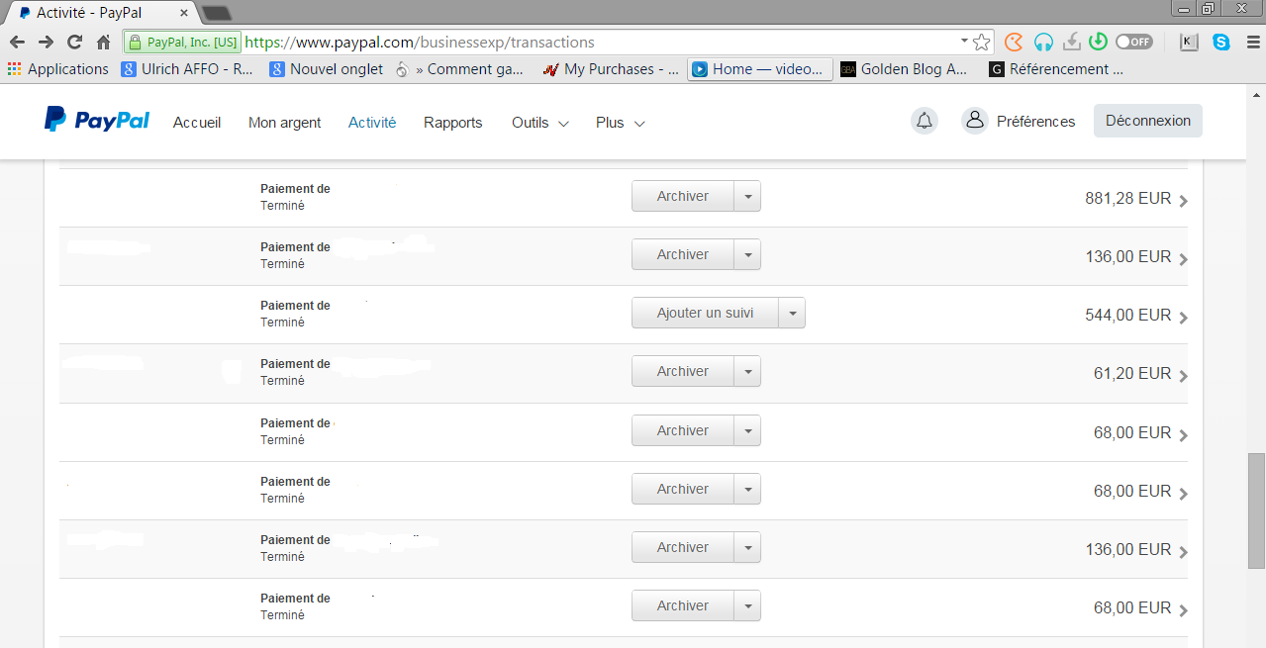Expand the Plus dropdown menu

620,123
